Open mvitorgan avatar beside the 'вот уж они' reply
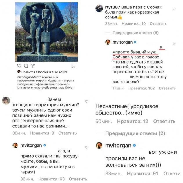 click(99, 145)
